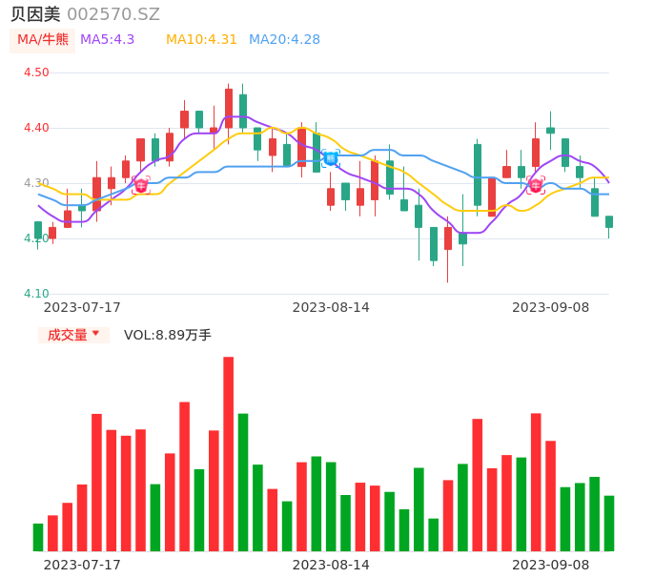Click the stock code 002570.SZ

point(113,14)
